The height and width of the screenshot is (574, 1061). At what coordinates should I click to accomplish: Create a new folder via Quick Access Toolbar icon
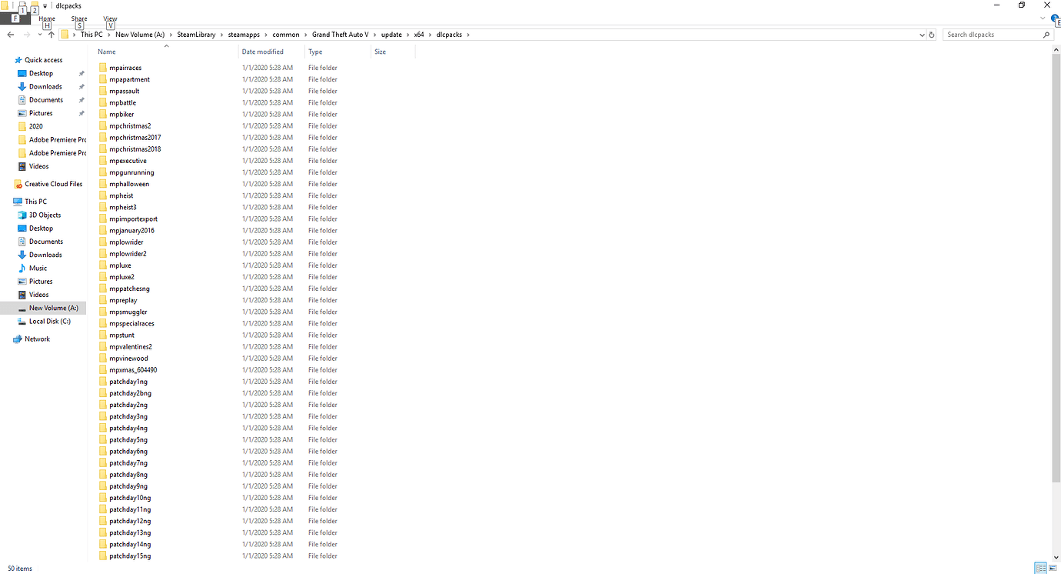(x=34, y=5)
